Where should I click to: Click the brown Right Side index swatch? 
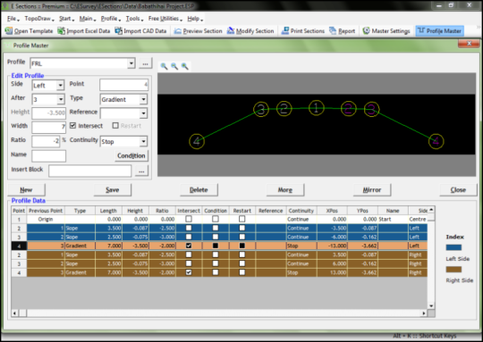[453, 270]
